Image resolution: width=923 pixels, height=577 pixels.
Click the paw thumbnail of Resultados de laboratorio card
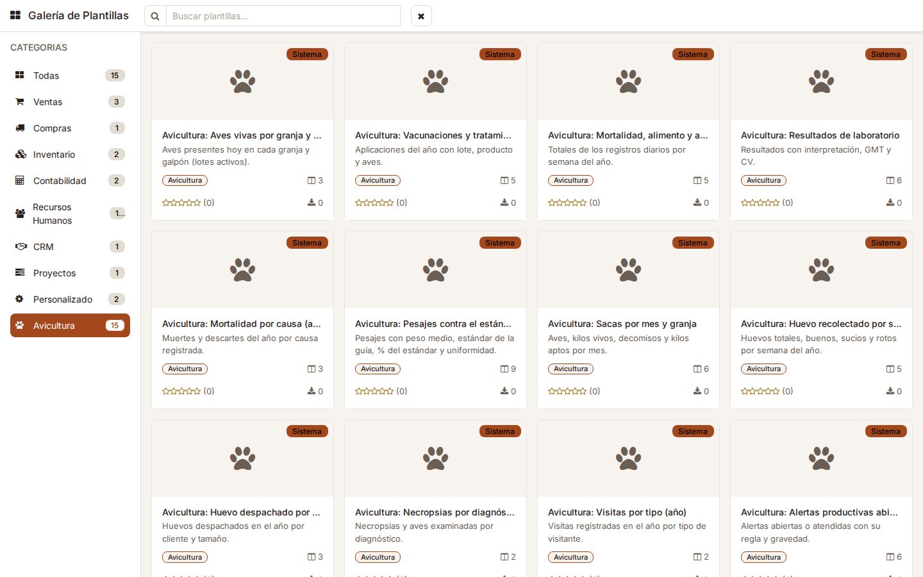822,81
